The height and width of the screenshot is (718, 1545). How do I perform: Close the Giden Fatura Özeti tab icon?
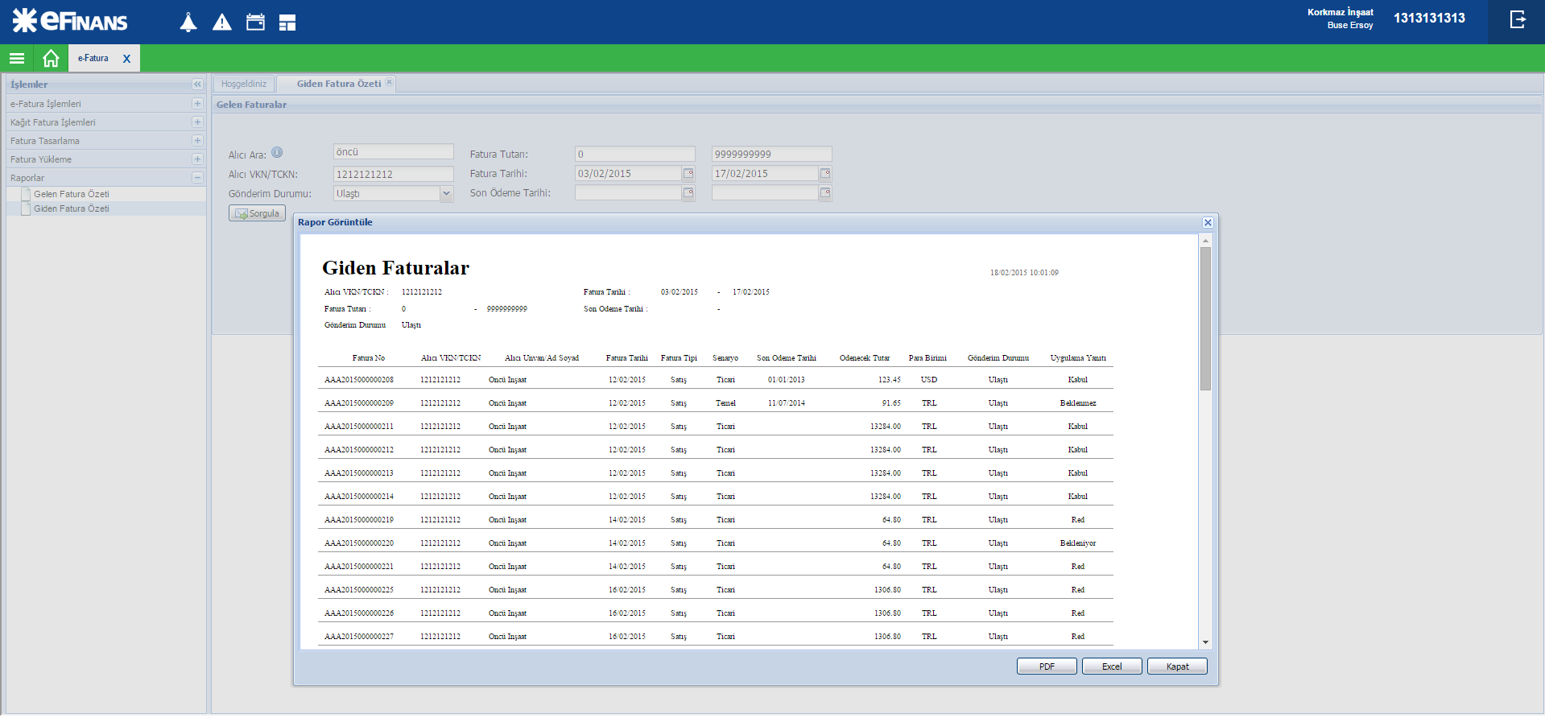(x=390, y=82)
